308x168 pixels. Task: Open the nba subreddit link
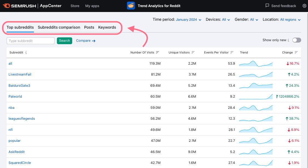[11, 108]
